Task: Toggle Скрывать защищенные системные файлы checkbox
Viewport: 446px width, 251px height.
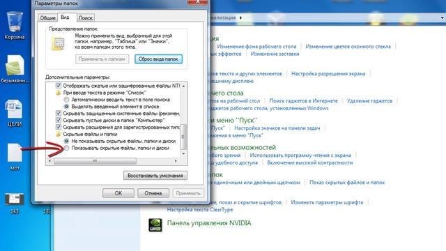Action: coord(59,113)
